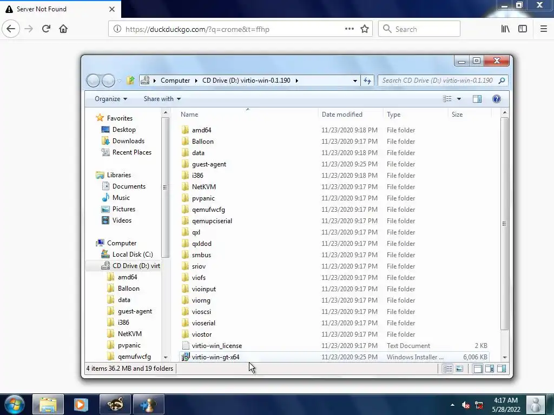Sort by the Size column header
The height and width of the screenshot is (415, 554).
[x=470, y=115]
